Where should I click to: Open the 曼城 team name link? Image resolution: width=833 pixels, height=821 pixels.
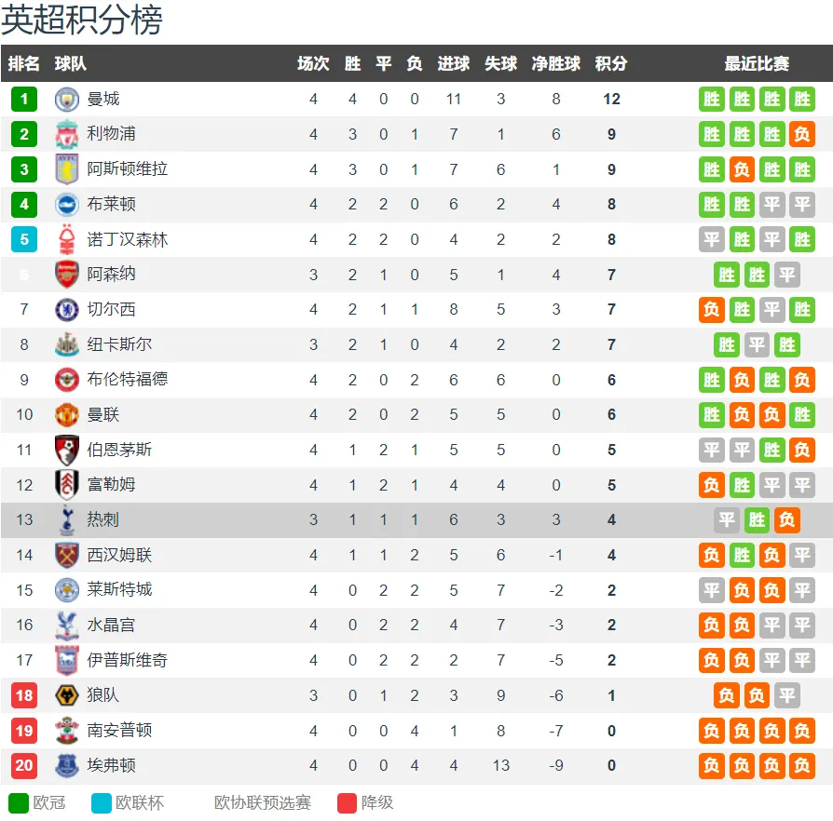103,100
